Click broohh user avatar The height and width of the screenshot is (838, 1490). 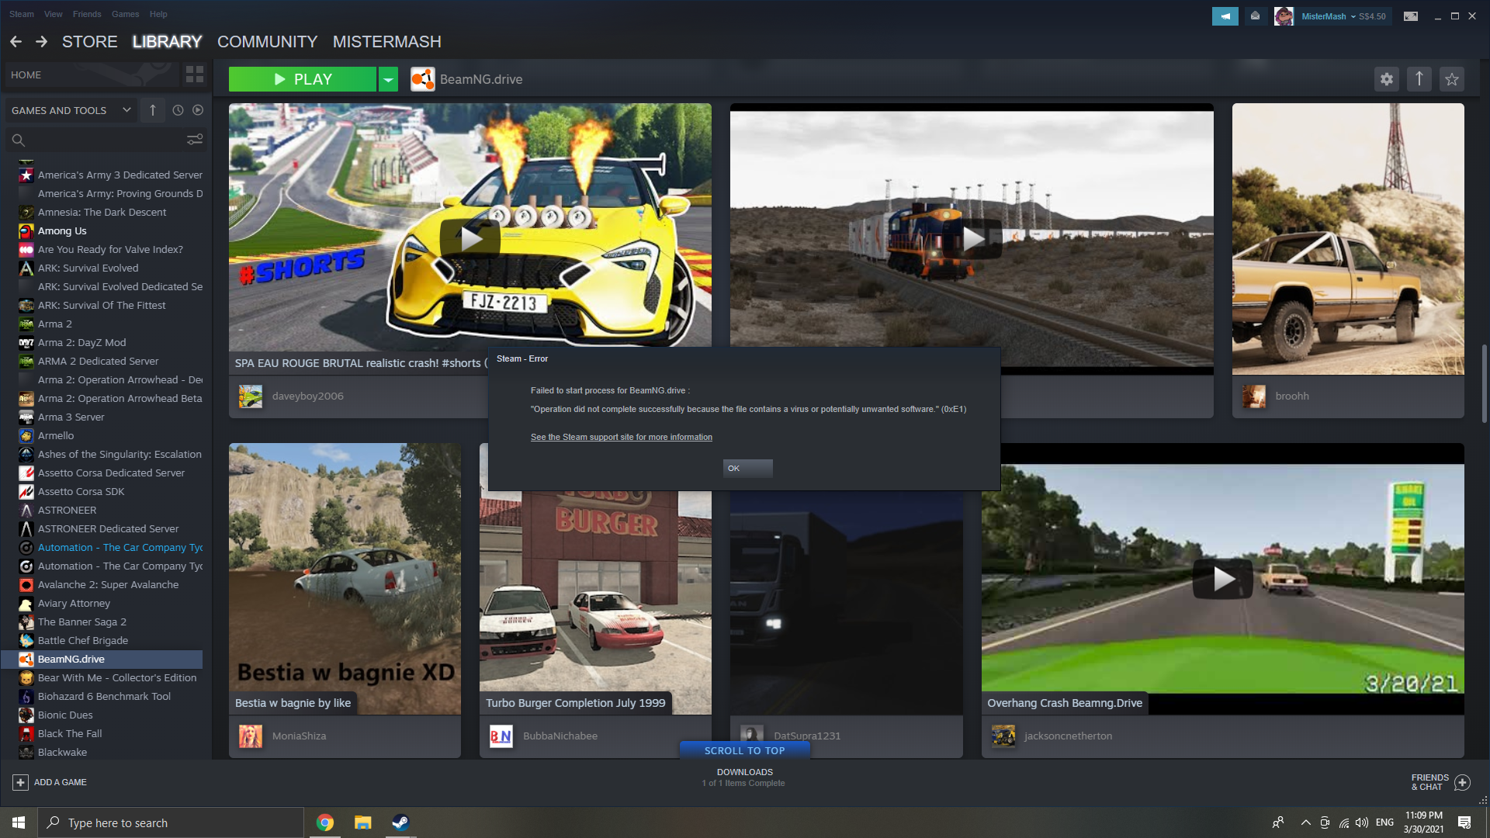1254,396
